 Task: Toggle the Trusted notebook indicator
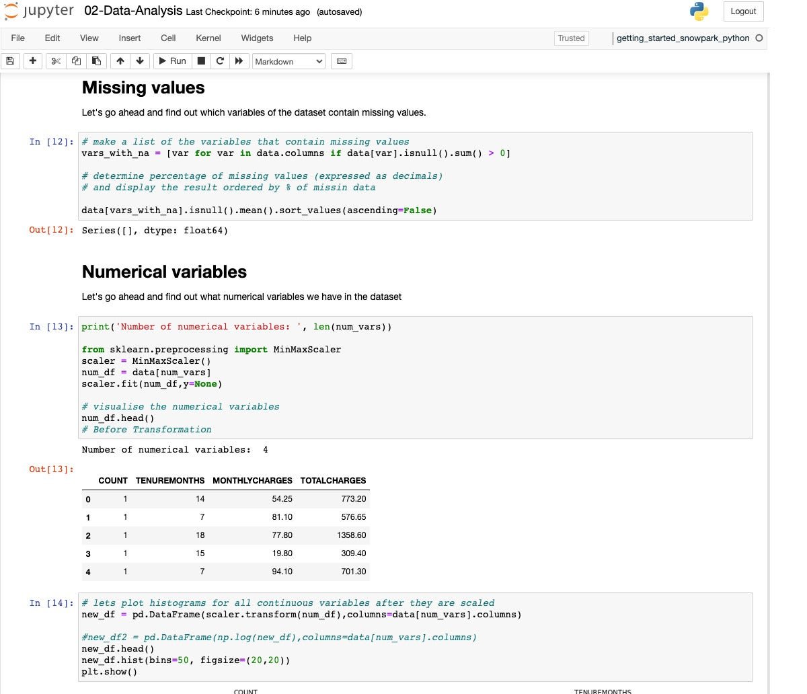[x=571, y=38]
